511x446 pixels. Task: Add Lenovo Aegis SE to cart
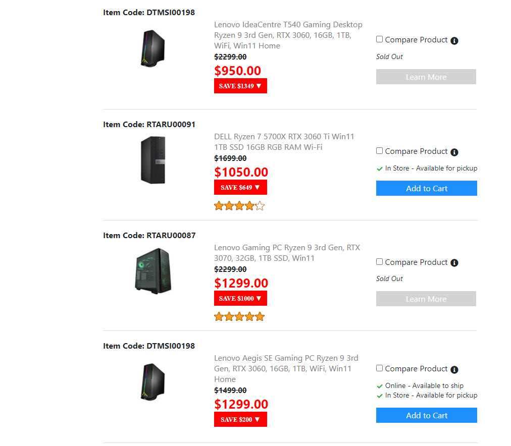[x=426, y=415]
